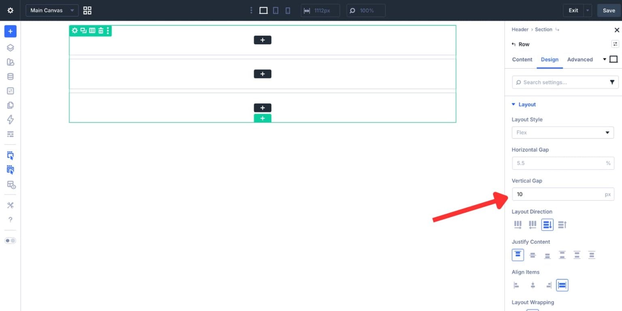Choose the selected start Justify Content option
This screenshot has width=622, height=311.
518,255
